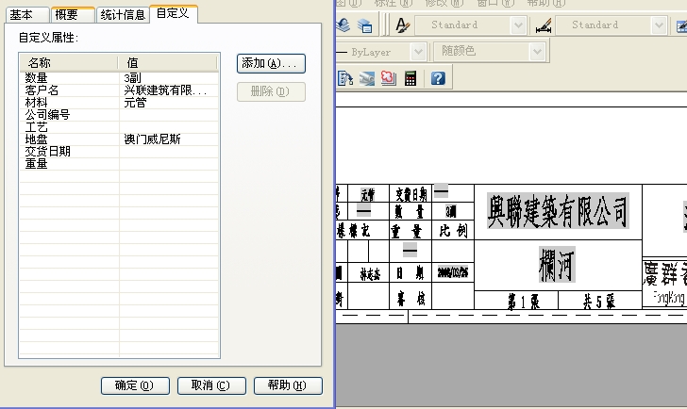Open the 随颜色 plot style dropdown

point(537,52)
